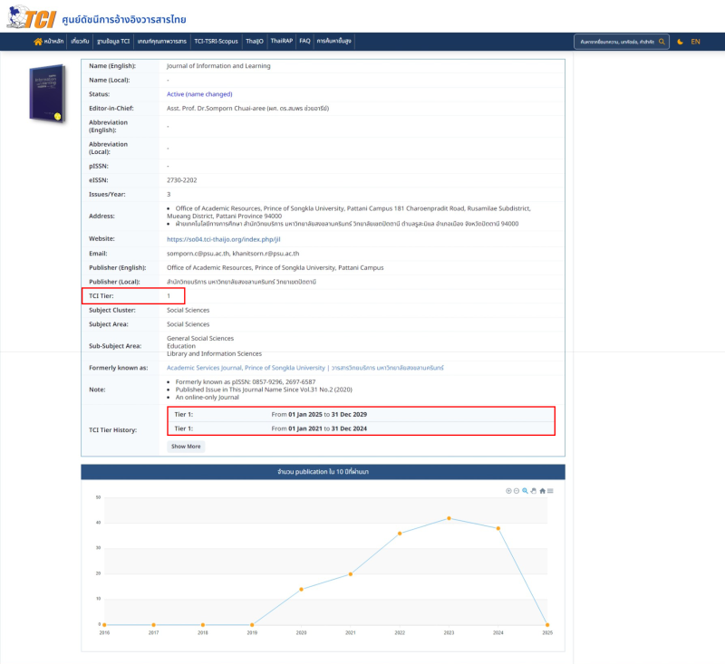Reset chart zoom with the home icon

542,491
